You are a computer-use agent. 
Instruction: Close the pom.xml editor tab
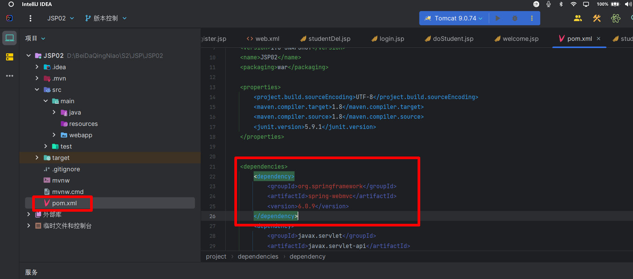point(599,39)
